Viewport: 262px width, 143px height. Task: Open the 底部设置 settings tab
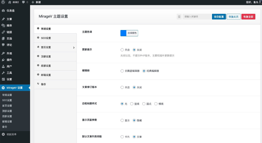coord(55,66)
